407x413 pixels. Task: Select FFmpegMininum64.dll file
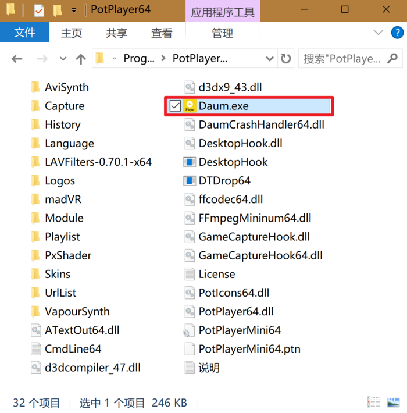pos(248,218)
